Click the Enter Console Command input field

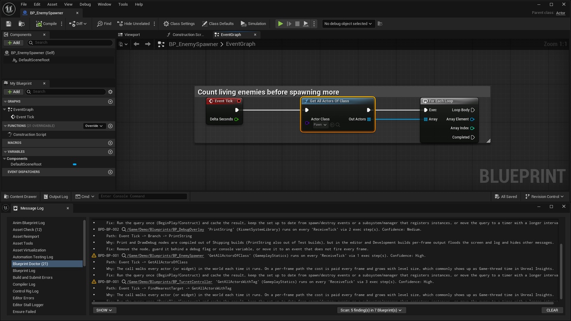143,196
